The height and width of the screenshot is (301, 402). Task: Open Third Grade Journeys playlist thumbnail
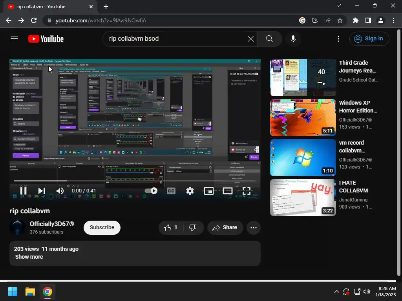[x=303, y=78]
